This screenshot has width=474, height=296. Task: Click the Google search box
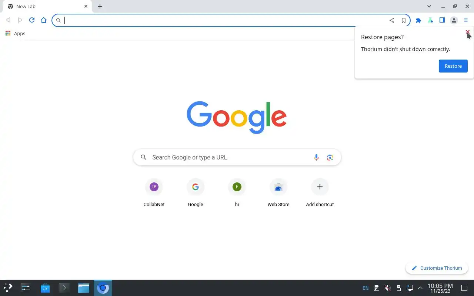click(x=237, y=157)
